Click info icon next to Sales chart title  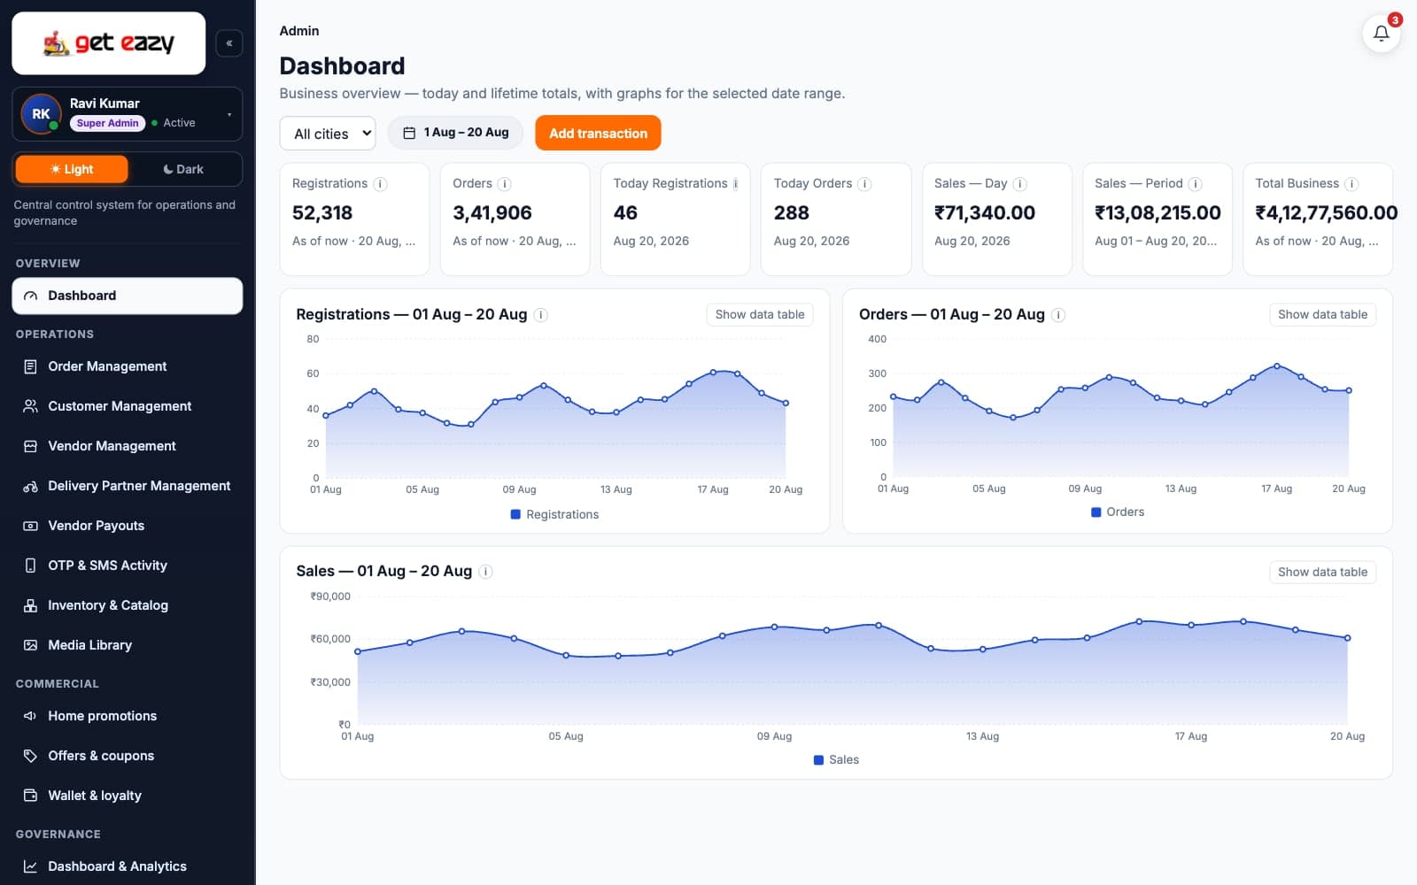485,572
